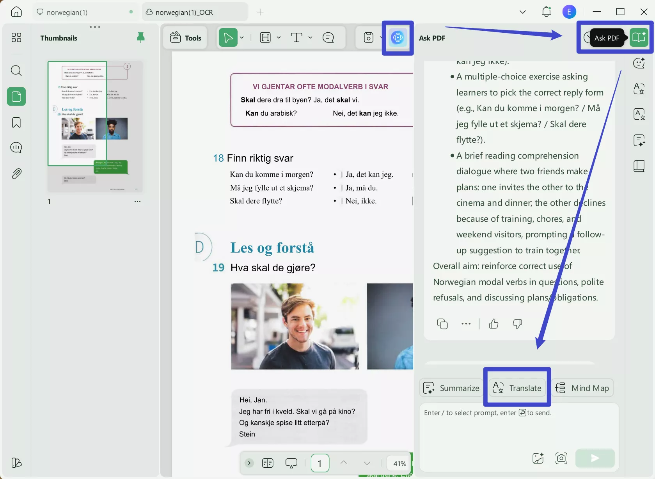655x479 pixels.
Task: Click the Summarize button
Action: [x=451, y=388]
